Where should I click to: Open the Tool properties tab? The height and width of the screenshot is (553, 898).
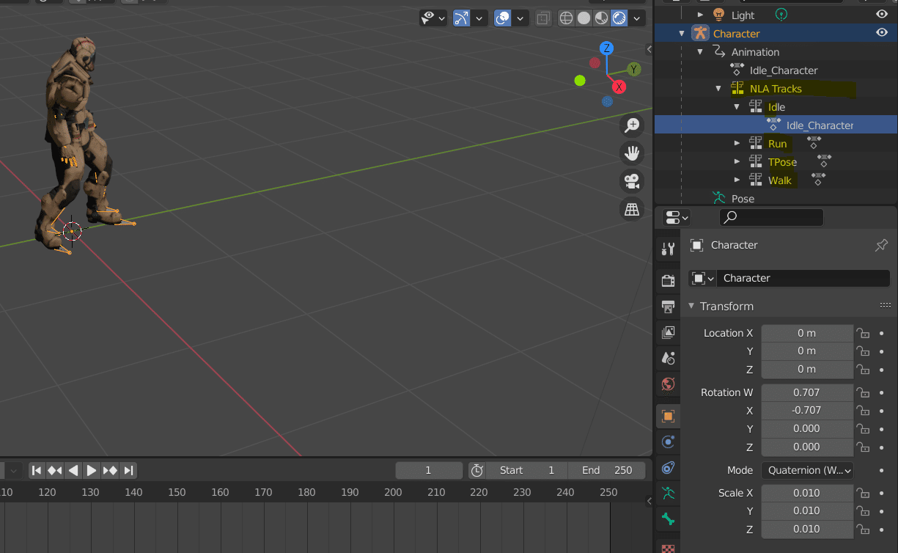click(x=668, y=249)
